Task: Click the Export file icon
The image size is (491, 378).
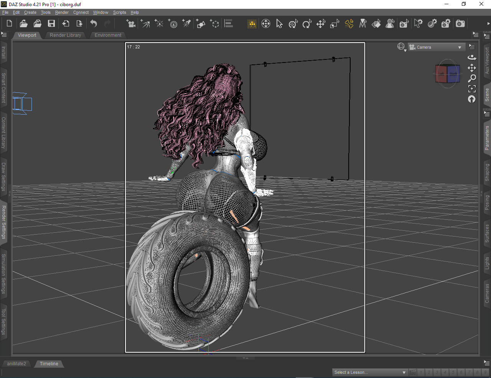Action: [79, 24]
